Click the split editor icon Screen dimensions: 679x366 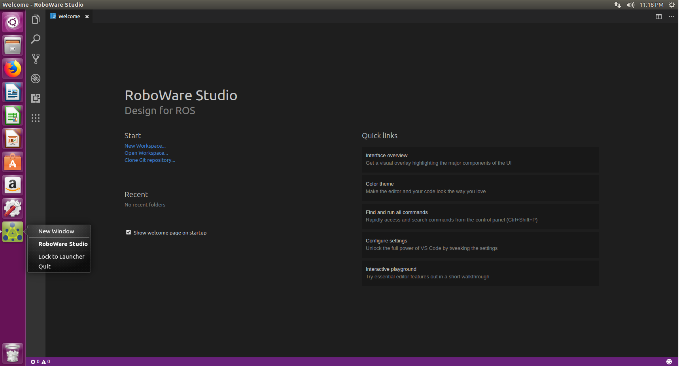coord(659,17)
